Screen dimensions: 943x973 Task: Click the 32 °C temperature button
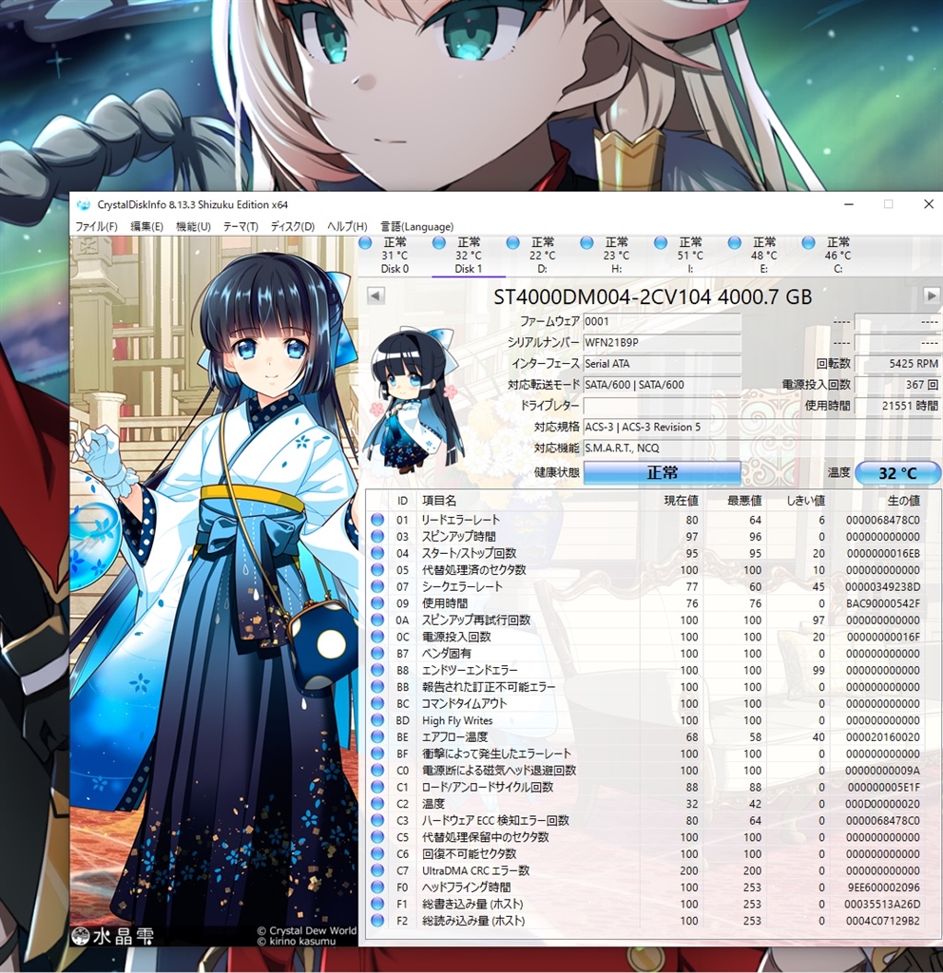coord(897,473)
